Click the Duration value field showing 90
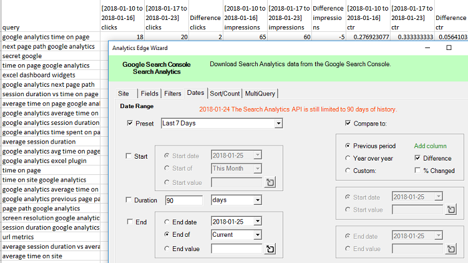The image size is (468, 263). pos(184,201)
